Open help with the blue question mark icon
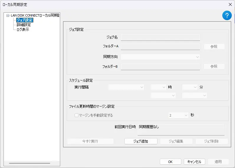 click(x=227, y=15)
